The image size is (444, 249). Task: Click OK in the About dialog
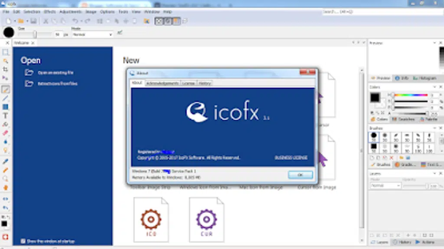(300, 175)
